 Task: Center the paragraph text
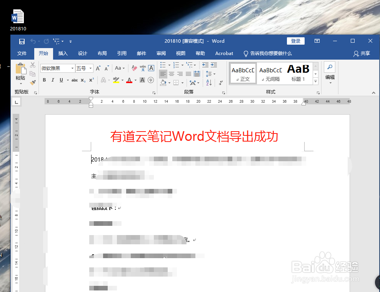[172, 74]
